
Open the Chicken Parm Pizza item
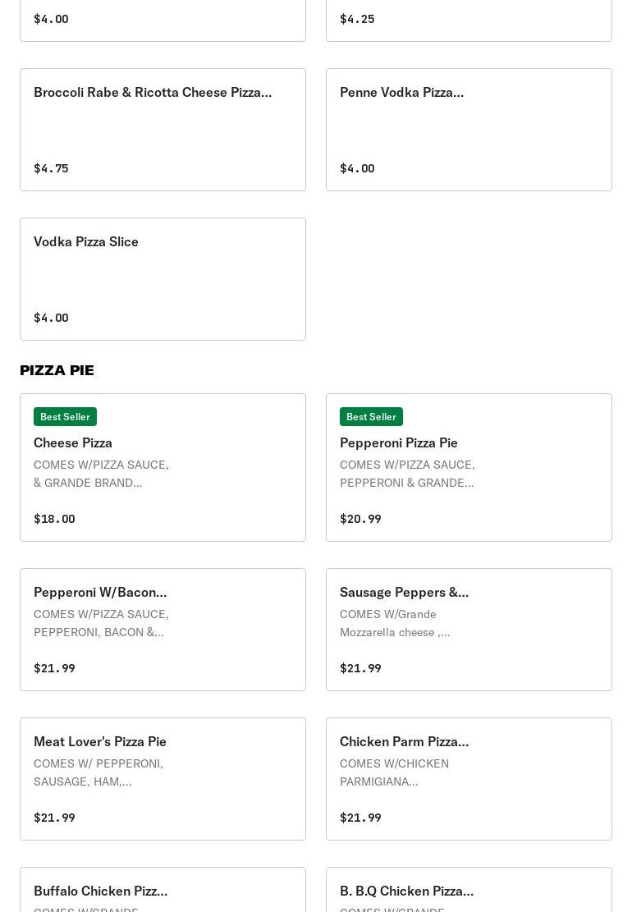click(469, 779)
